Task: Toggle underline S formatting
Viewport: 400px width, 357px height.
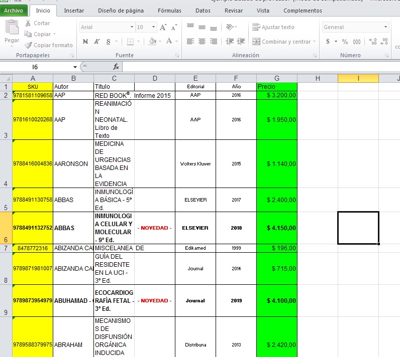Action: pos(109,42)
